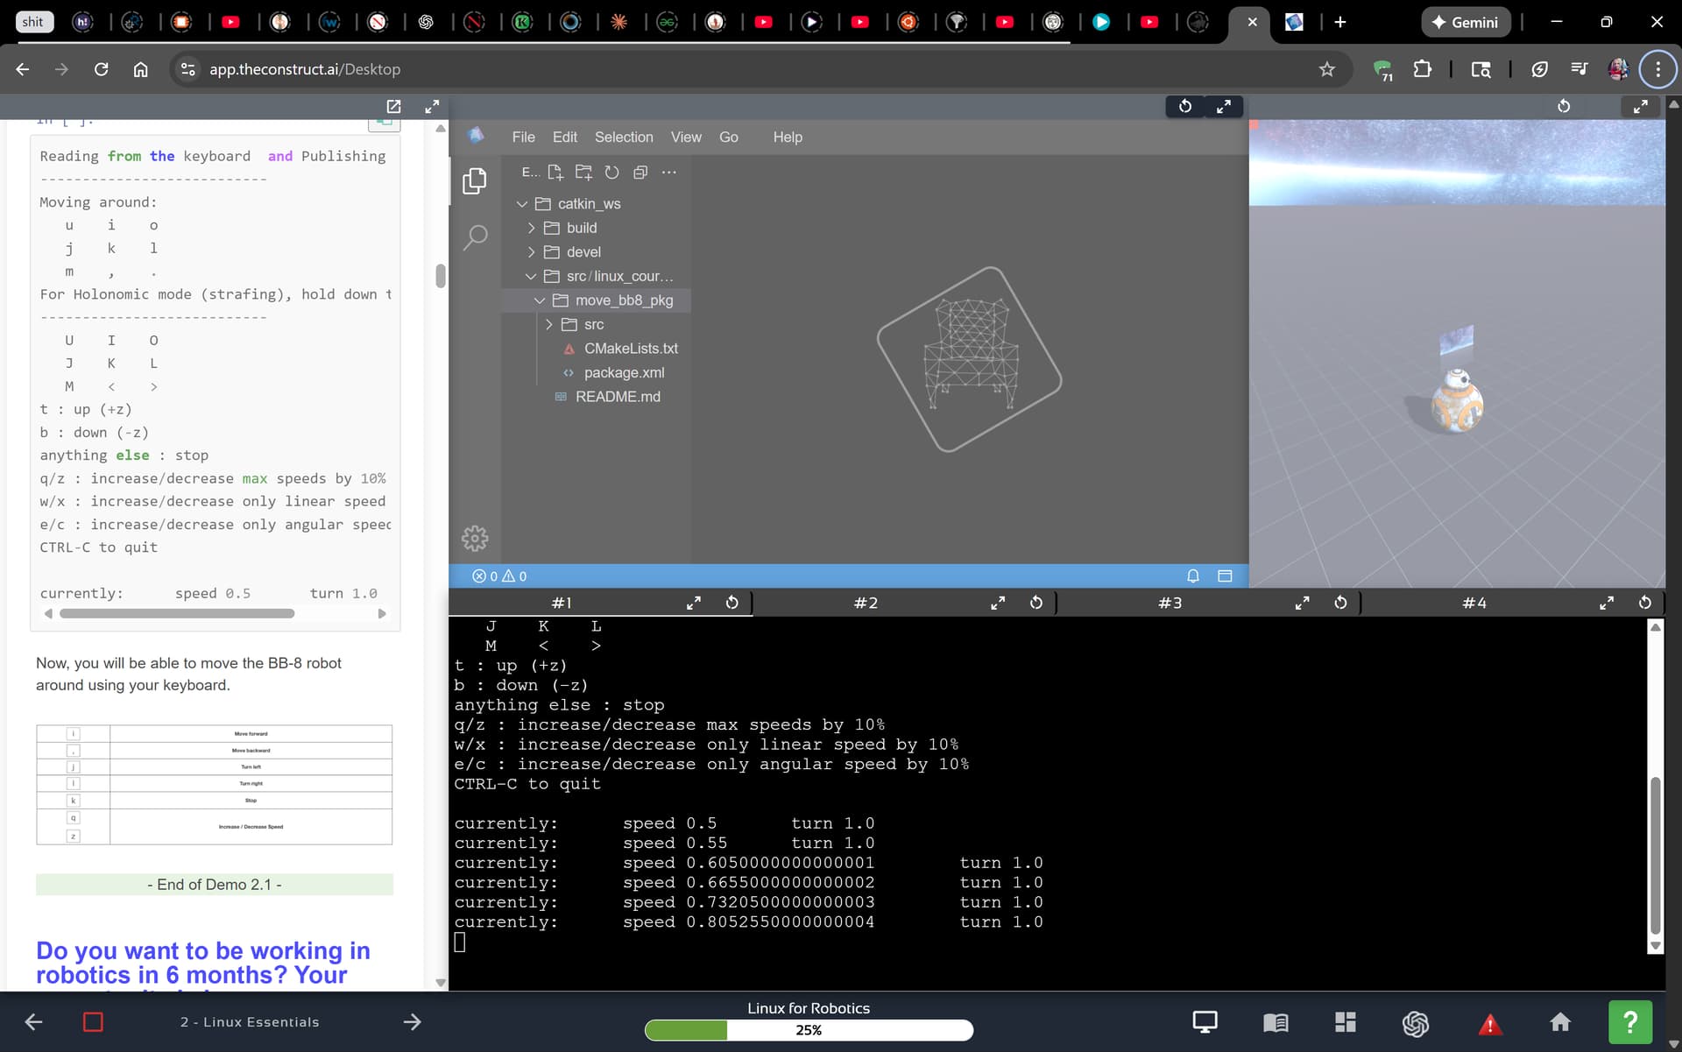The image size is (1682, 1052).
Task: Refresh the file explorer tree
Action: coord(611,172)
